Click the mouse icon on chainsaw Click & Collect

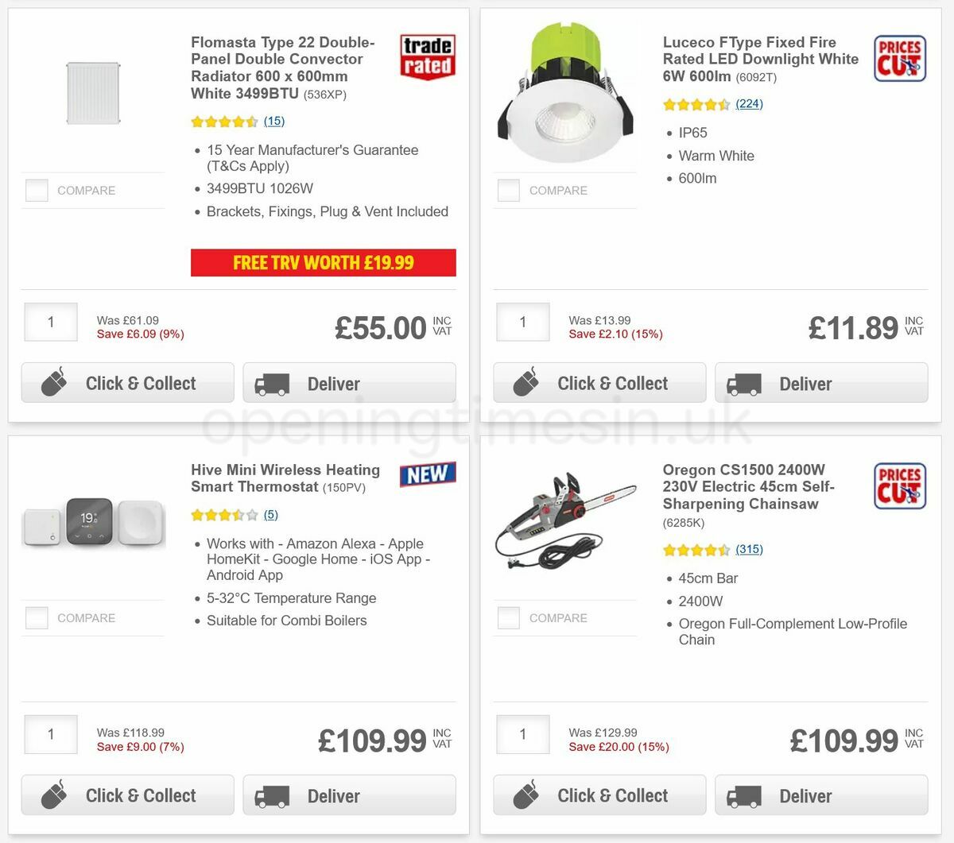[525, 795]
